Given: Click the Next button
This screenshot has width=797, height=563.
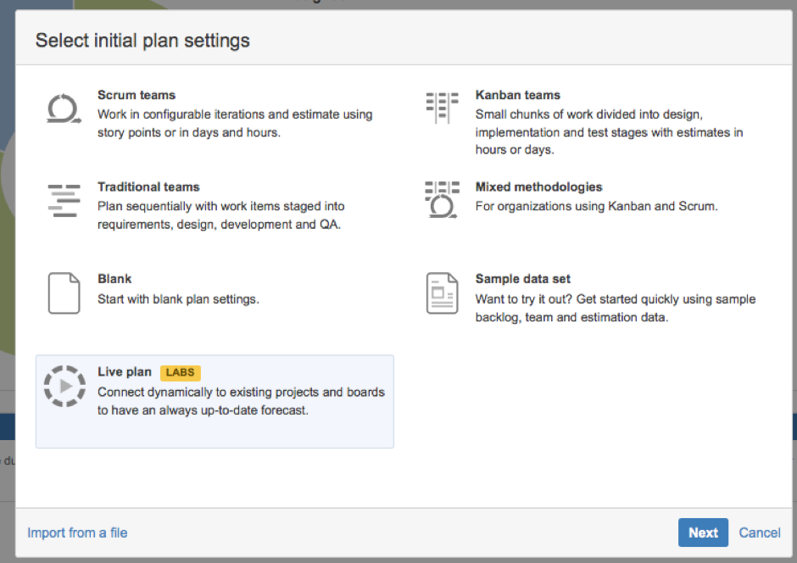Looking at the screenshot, I should click(703, 532).
